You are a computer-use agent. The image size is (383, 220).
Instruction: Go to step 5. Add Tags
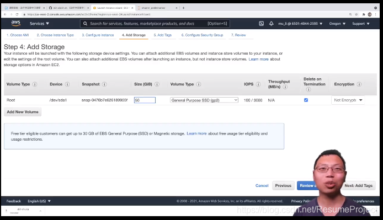pos(163,35)
